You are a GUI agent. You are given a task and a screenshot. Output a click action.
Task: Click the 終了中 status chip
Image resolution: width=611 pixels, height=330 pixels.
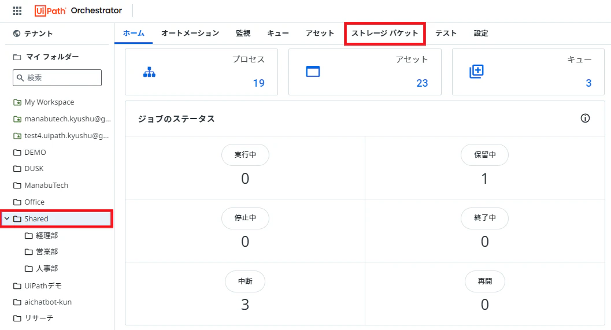pyautogui.click(x=485, y=218)
